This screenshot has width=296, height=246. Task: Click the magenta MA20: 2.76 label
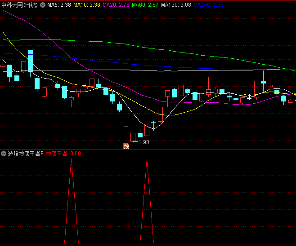click(x=116, y=5)
